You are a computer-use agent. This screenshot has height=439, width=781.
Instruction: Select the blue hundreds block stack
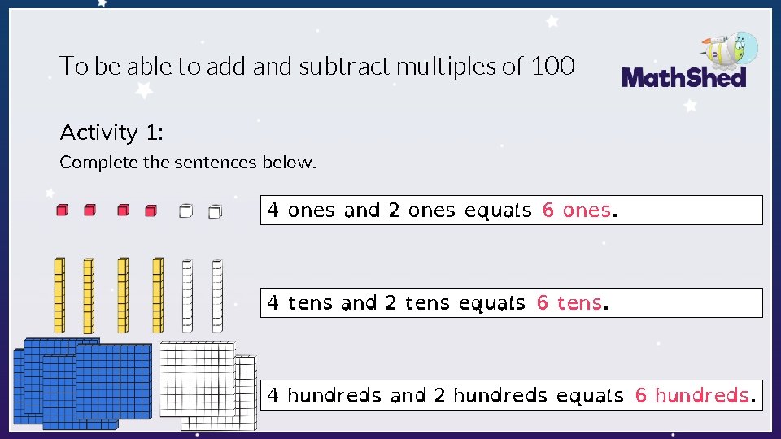(x=83, y=384)
